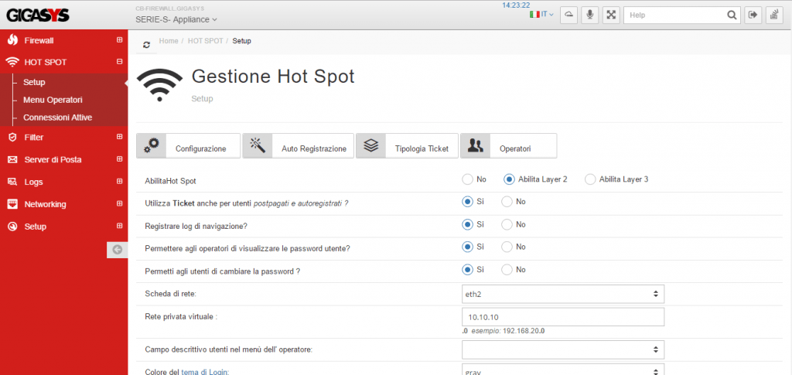Collapse sidebar with the left arrow icon
This screenshot has height=375, width=792.
click(118, 249)
